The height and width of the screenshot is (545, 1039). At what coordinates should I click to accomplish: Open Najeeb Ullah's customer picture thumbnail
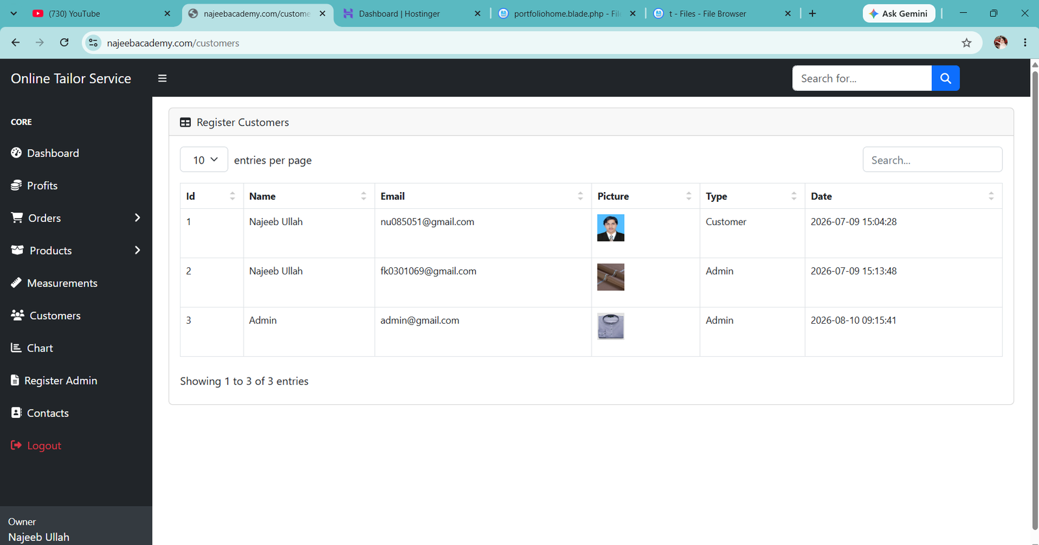pyautogui.click(x=610, y=228)
